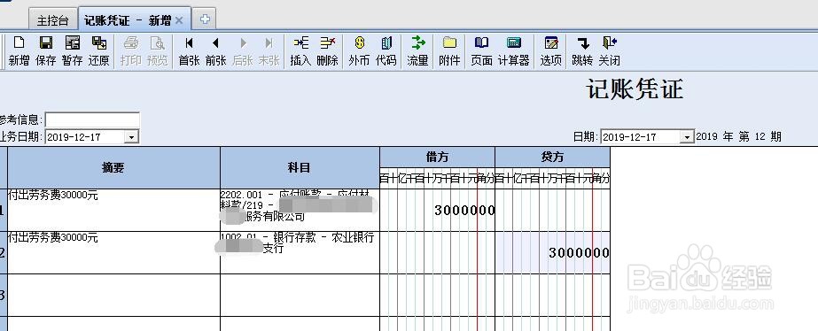Click the 暂存 temporary save icon

72,50
